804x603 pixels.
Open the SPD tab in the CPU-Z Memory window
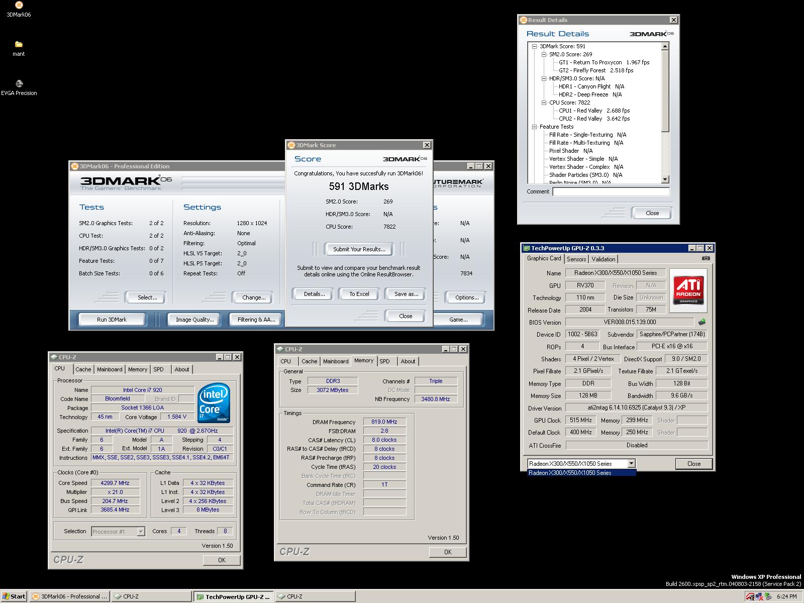click(384, 361)
